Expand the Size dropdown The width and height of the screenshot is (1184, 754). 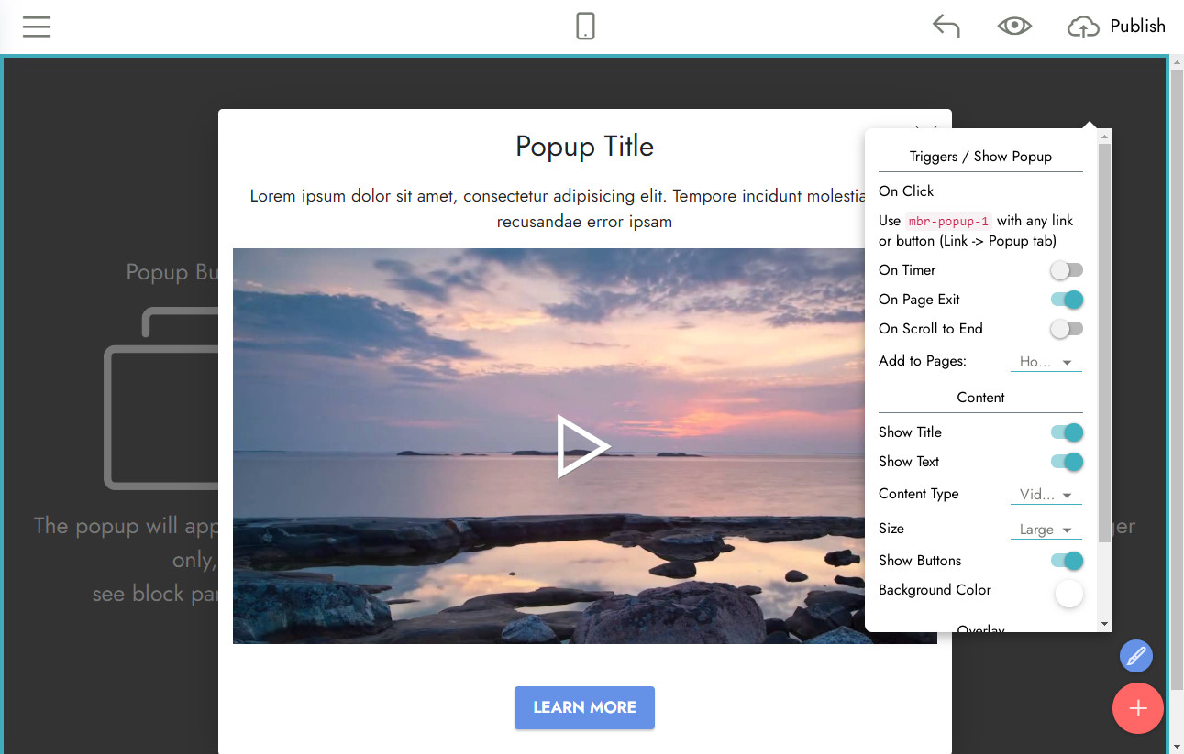point(1046,530)
